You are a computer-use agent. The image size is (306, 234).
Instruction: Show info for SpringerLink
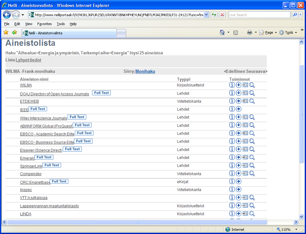pos(232,165)
